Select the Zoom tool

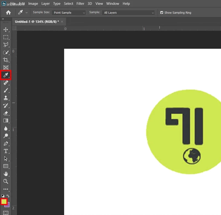6,181
